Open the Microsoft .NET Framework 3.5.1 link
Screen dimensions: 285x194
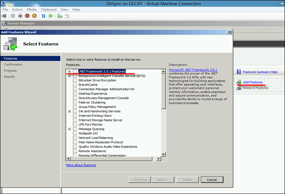click(193, 70)
